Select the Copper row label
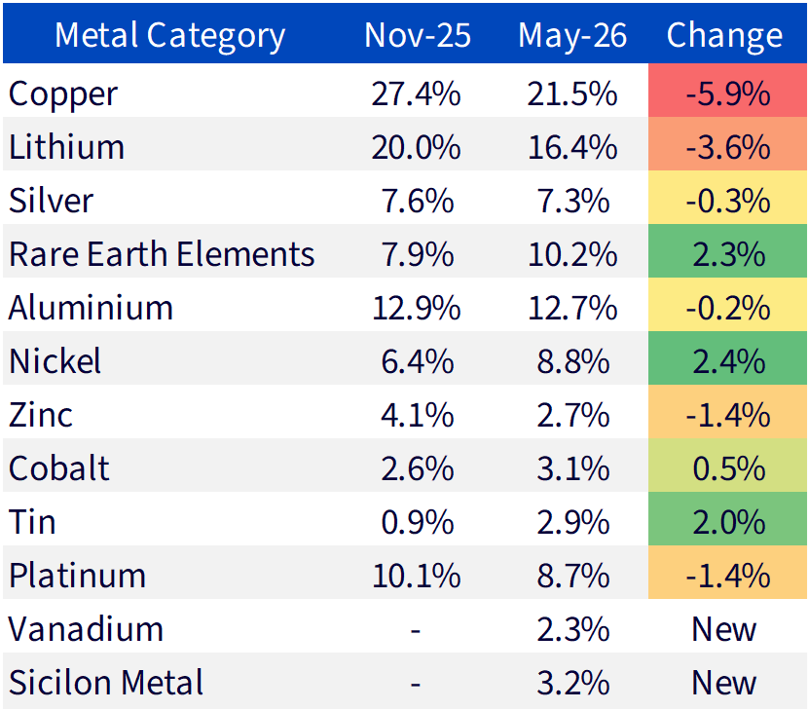The width and height of the screenshot is (808, 710). [63, 94]
